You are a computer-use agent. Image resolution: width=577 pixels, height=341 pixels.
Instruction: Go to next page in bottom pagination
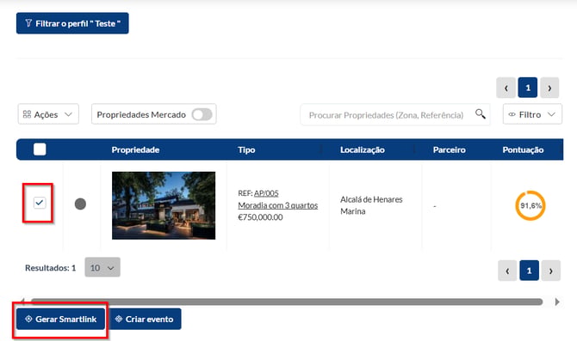(x=551, y=271)
